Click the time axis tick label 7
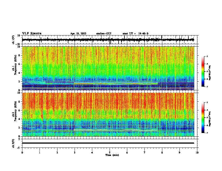The image size is (222, 171). pyautogui.click(x=145, y=153)
